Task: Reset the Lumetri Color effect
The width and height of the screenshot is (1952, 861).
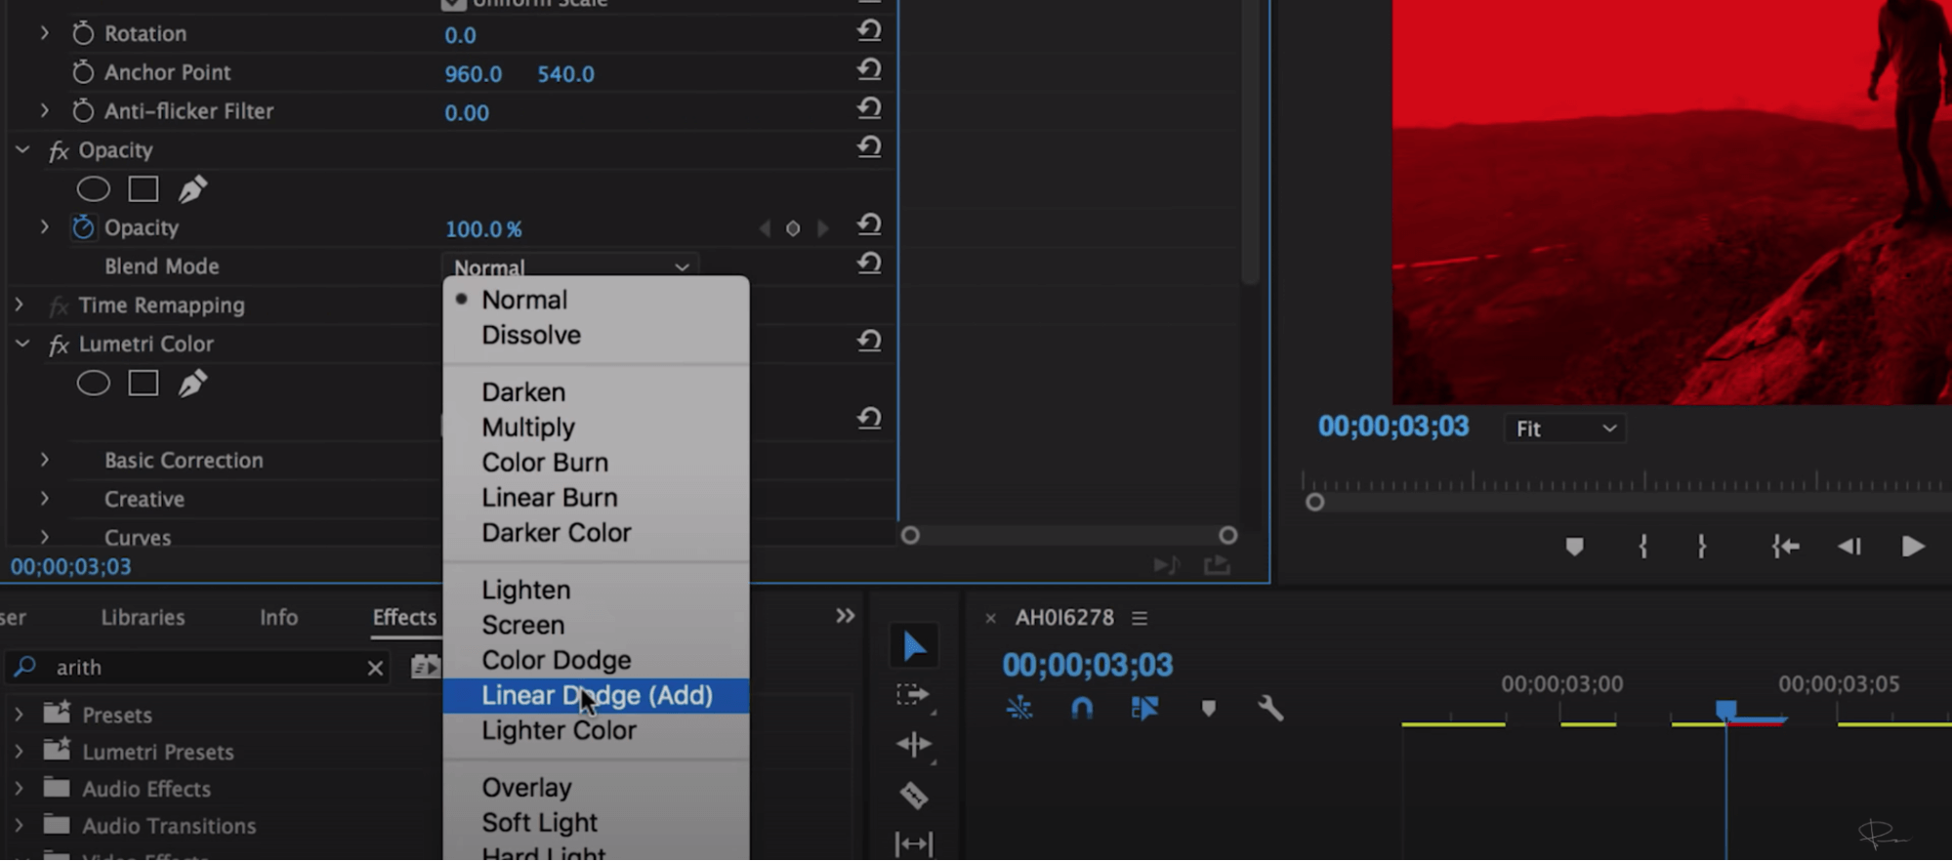Action: tap(869, 341)
